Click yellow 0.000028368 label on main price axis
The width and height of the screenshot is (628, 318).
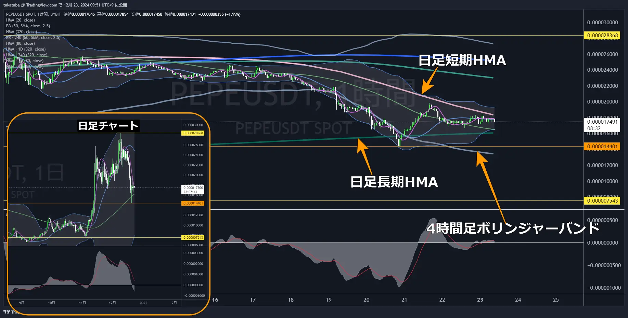click(602, 36)
